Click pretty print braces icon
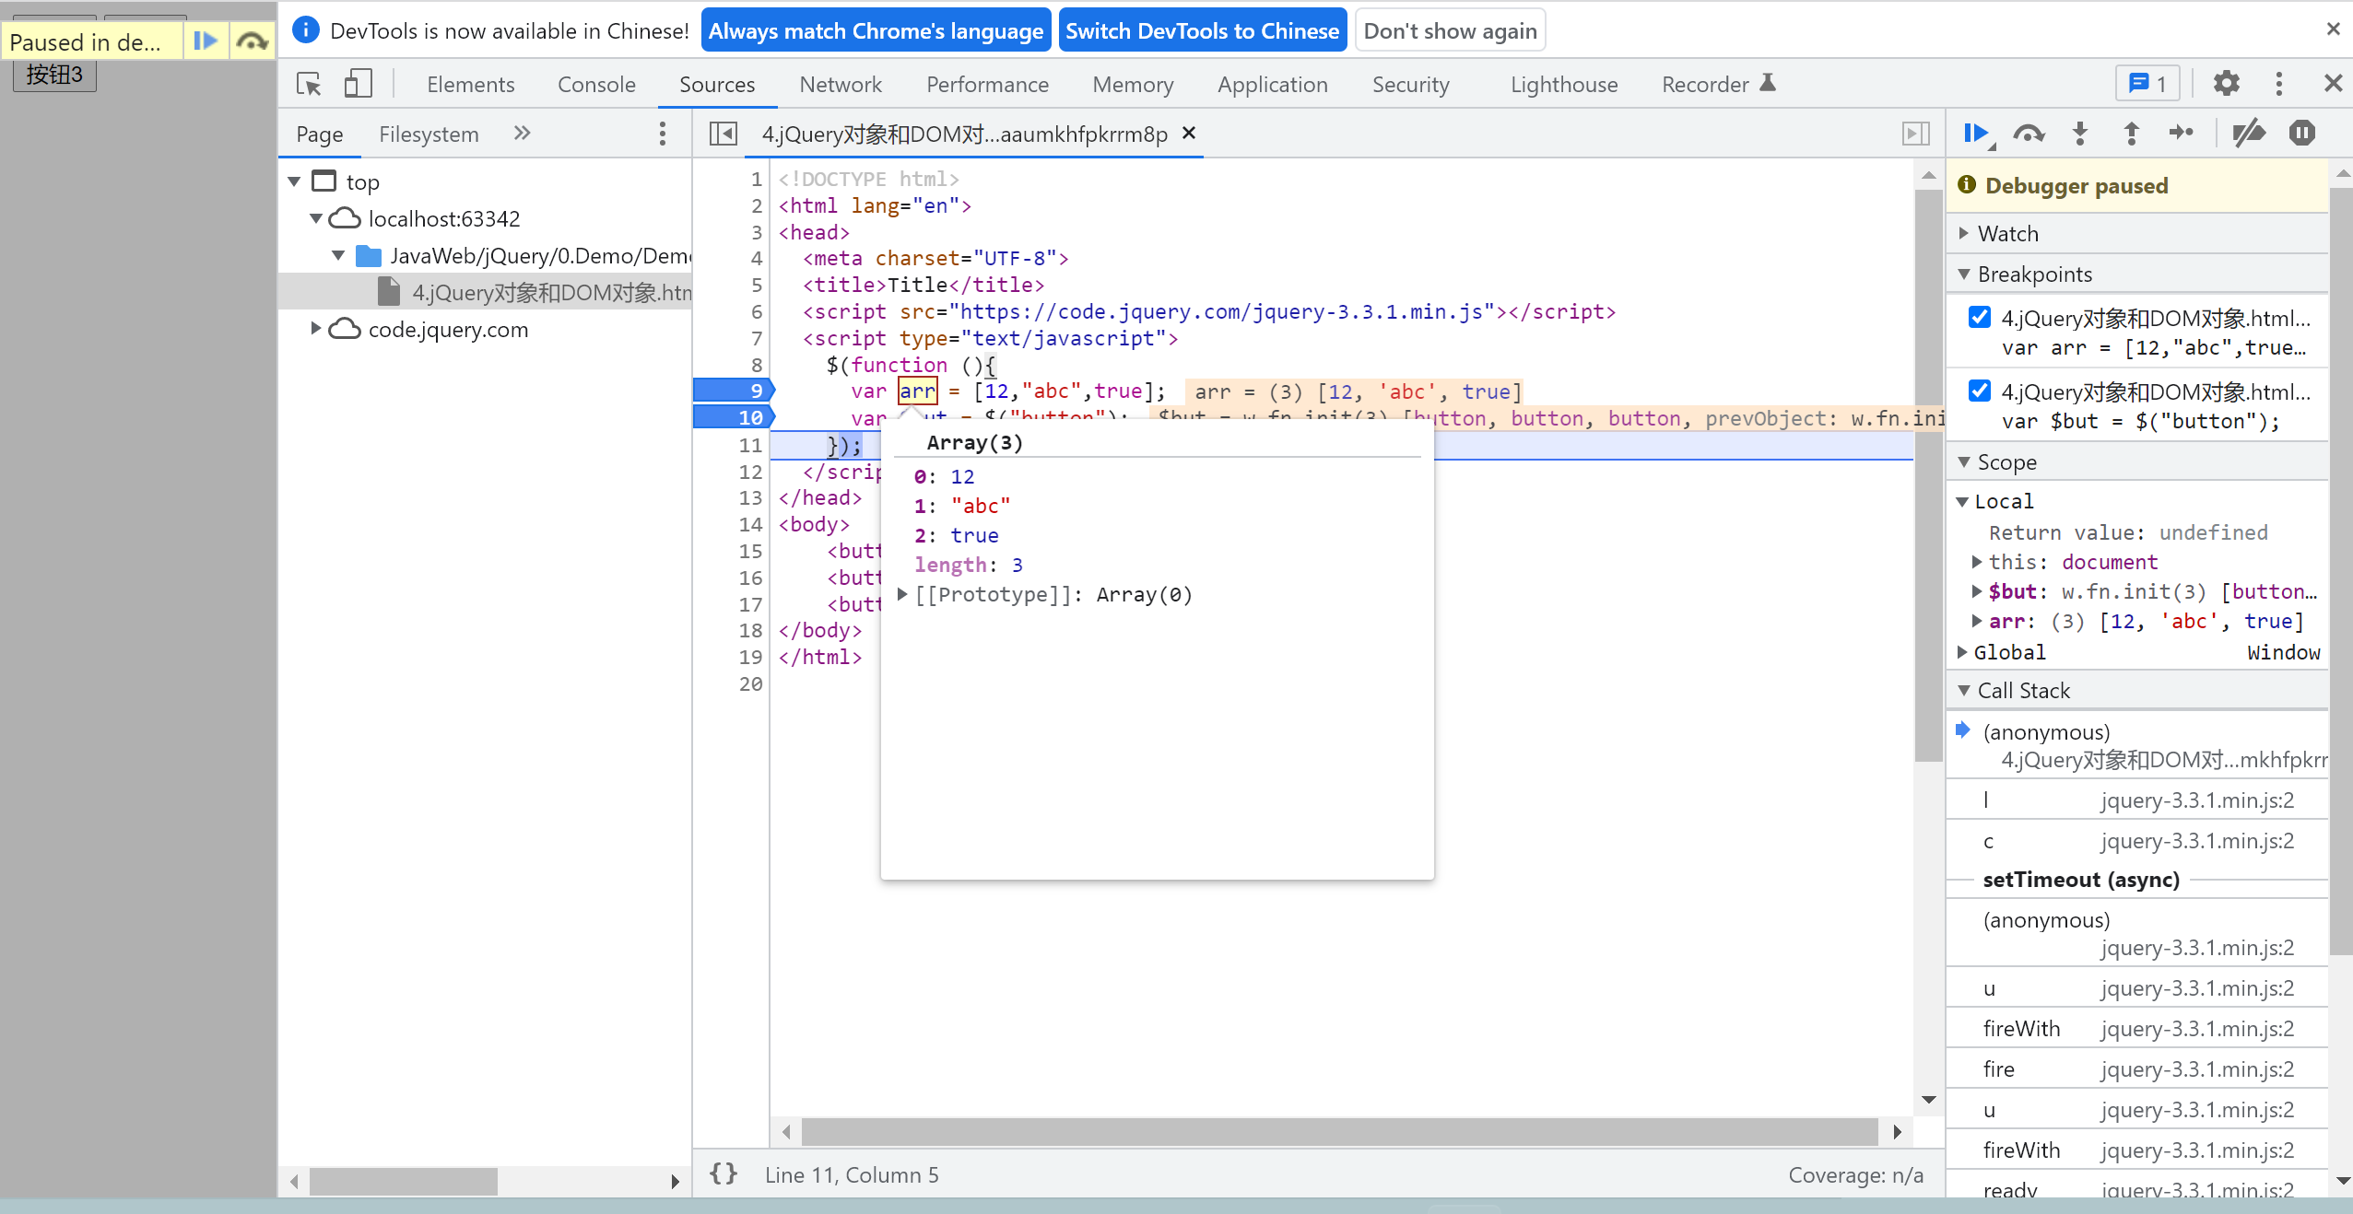 (724, 1174)
